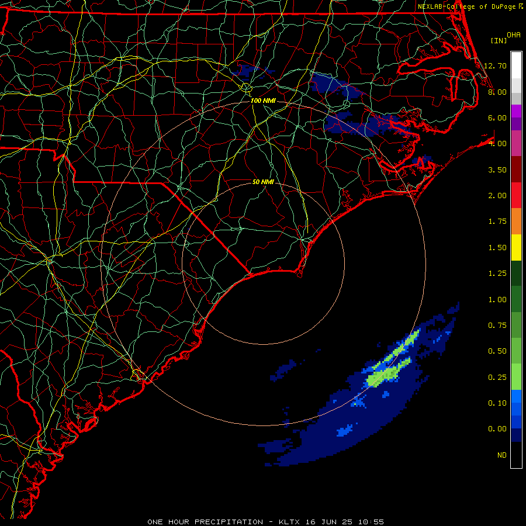Select the 1.00 legend value

pos(497,300)
